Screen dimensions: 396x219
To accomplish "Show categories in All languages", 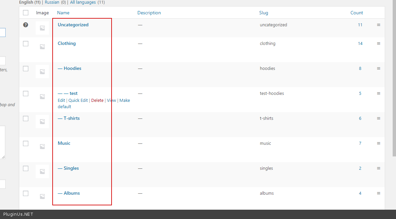I will (x=83, y=2).
